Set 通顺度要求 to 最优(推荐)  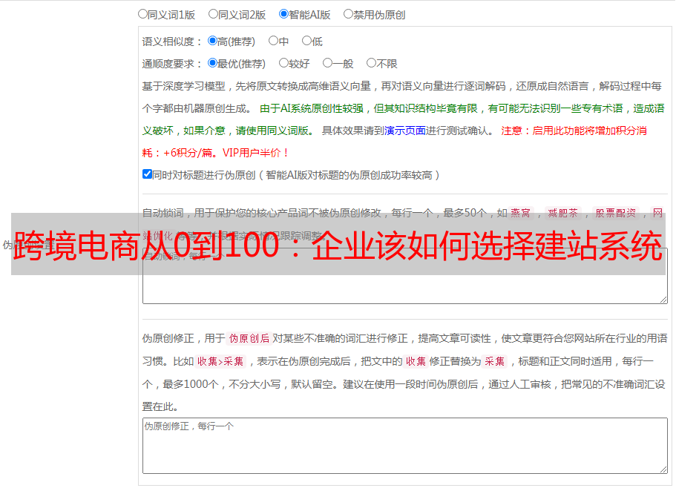coord(212,63)
